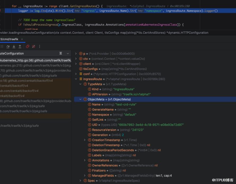Click GetIngressRoutes in the for loop line
236x184 pixels.
coord(83,6)
